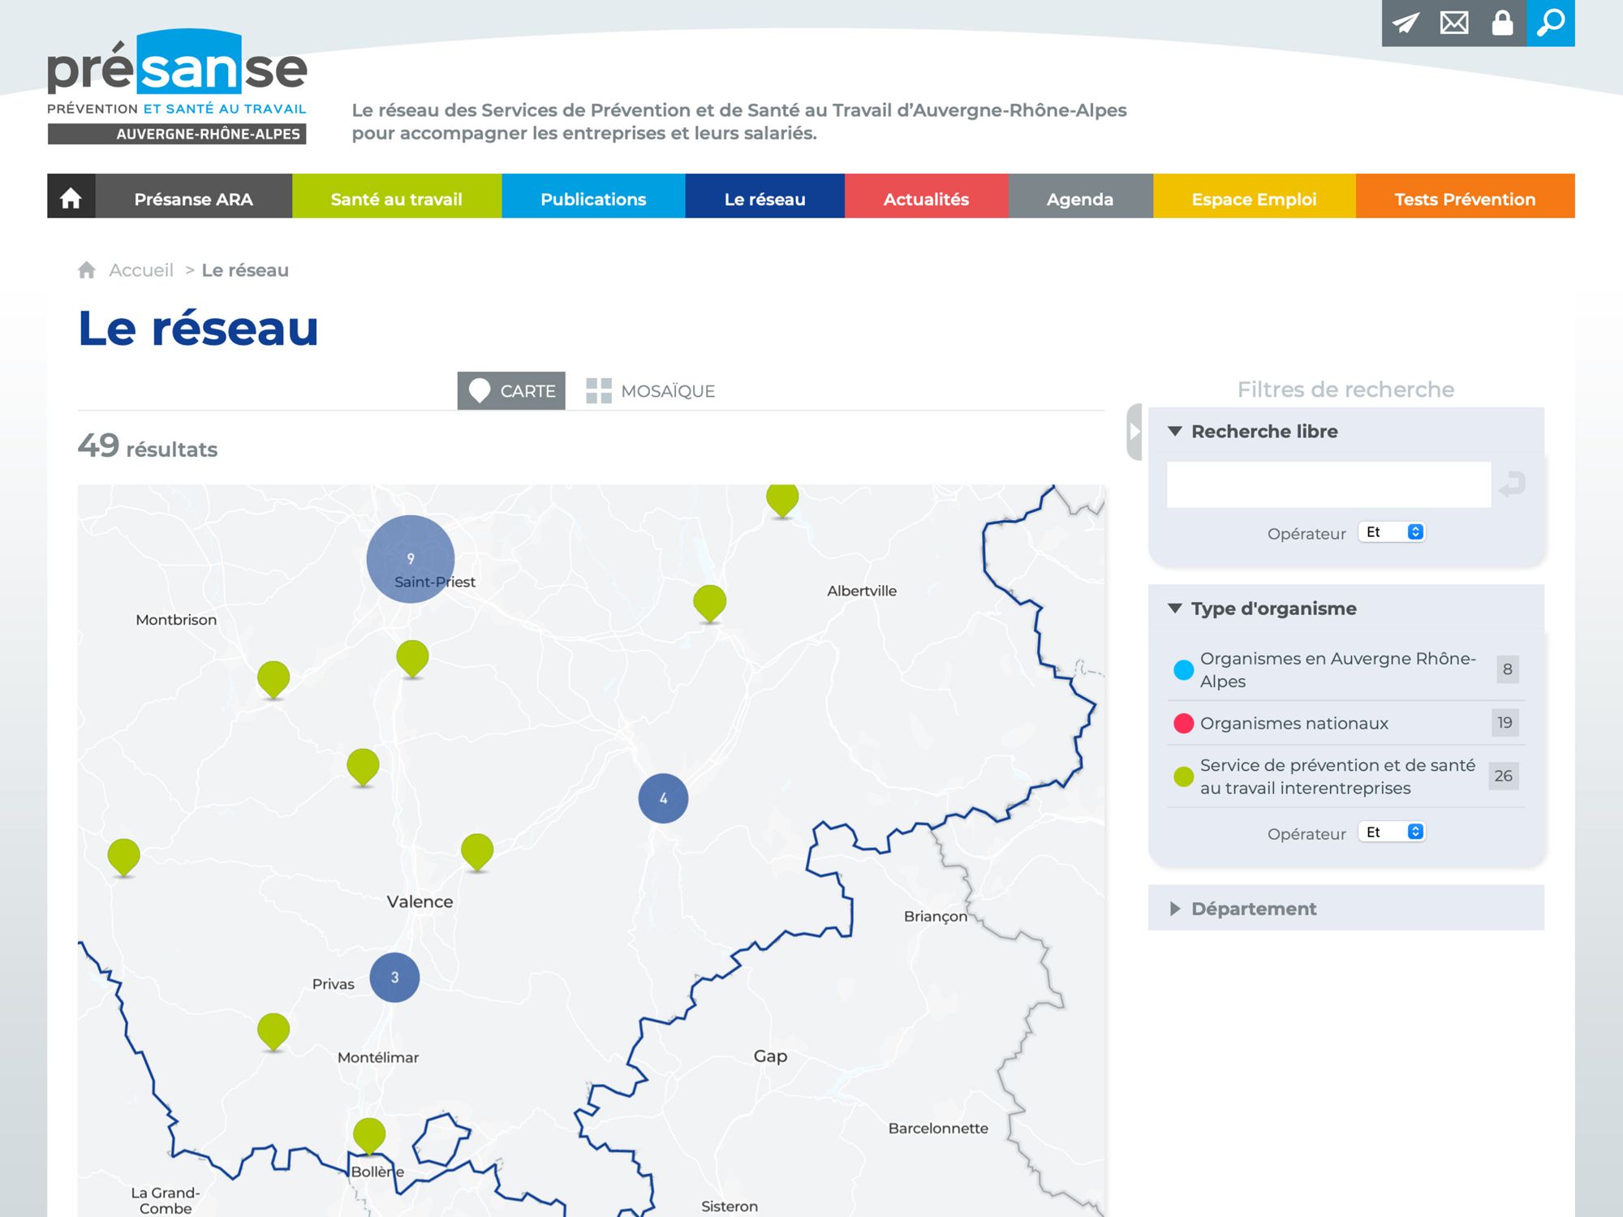Screen dimensions: 1623x1217
Task: Open the Tests Prévention menu item
Action: [1464, 199]
